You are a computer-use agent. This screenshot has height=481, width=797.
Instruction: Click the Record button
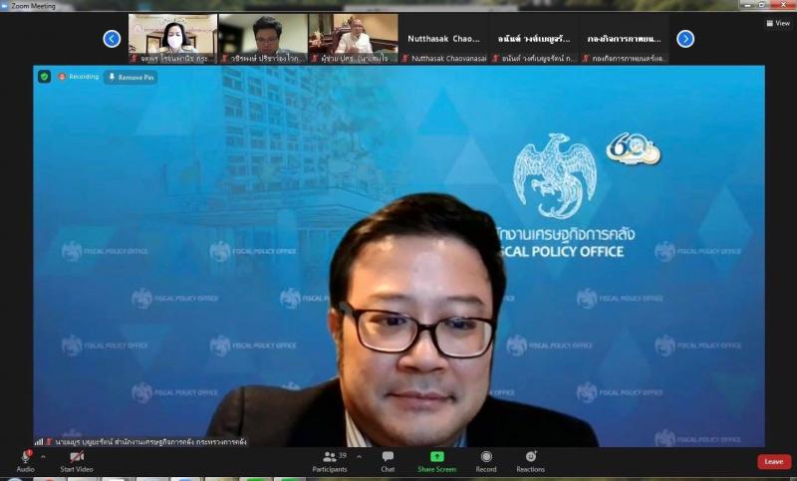(x=486, y=461)
